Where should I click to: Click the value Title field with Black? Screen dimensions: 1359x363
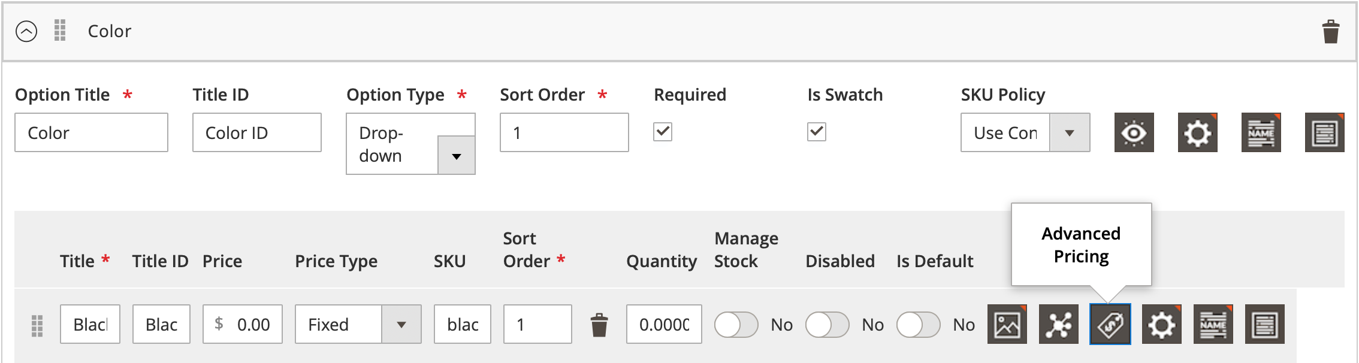(90, 324)
